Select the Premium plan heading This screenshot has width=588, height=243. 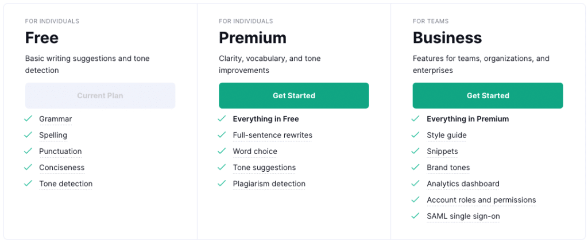click(253, 38)
